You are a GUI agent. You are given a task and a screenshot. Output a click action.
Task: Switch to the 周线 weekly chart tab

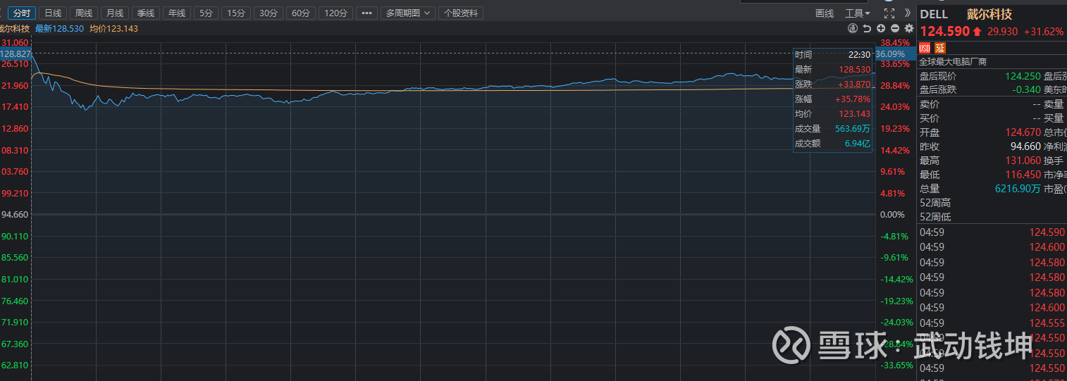[84, 13]
